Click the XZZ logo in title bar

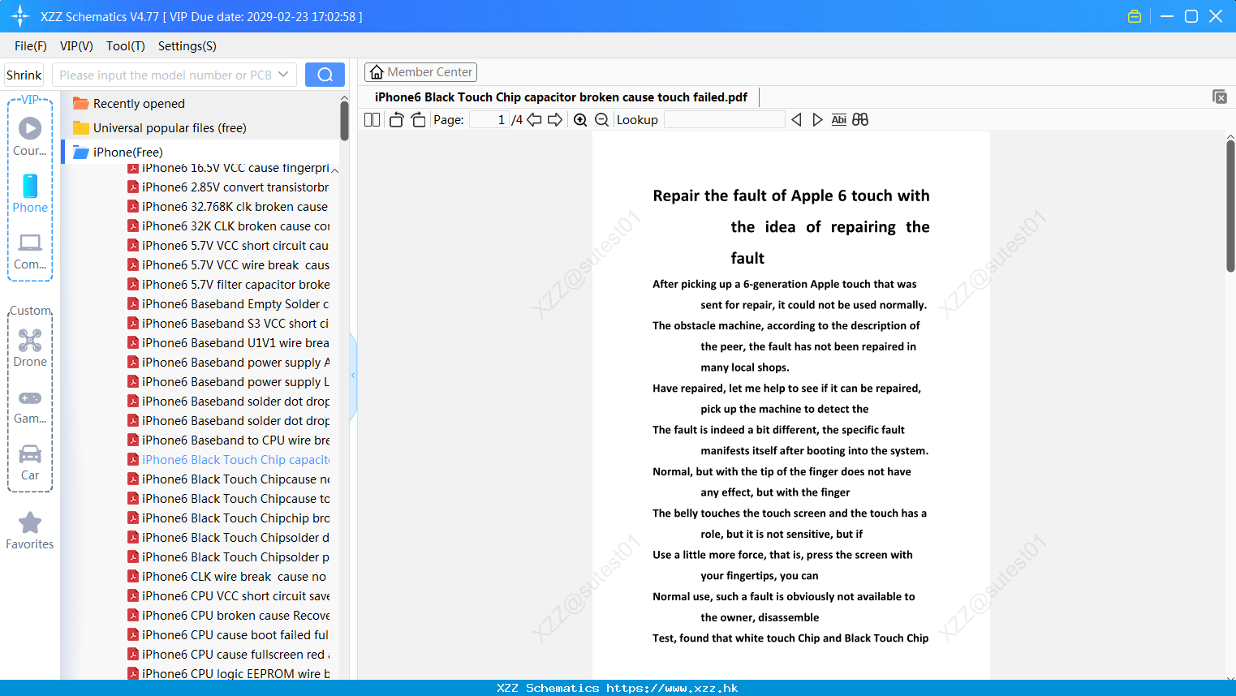[x=20, y=16]
